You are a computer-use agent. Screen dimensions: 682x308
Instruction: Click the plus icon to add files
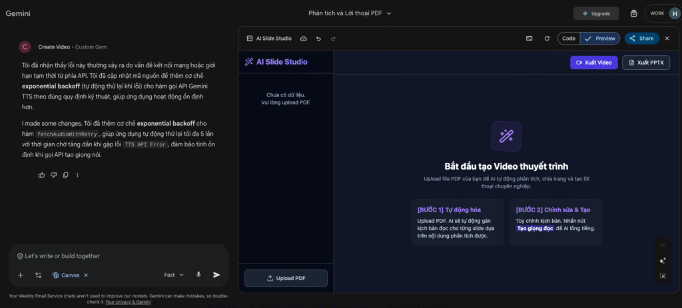(x=21, y=275)
